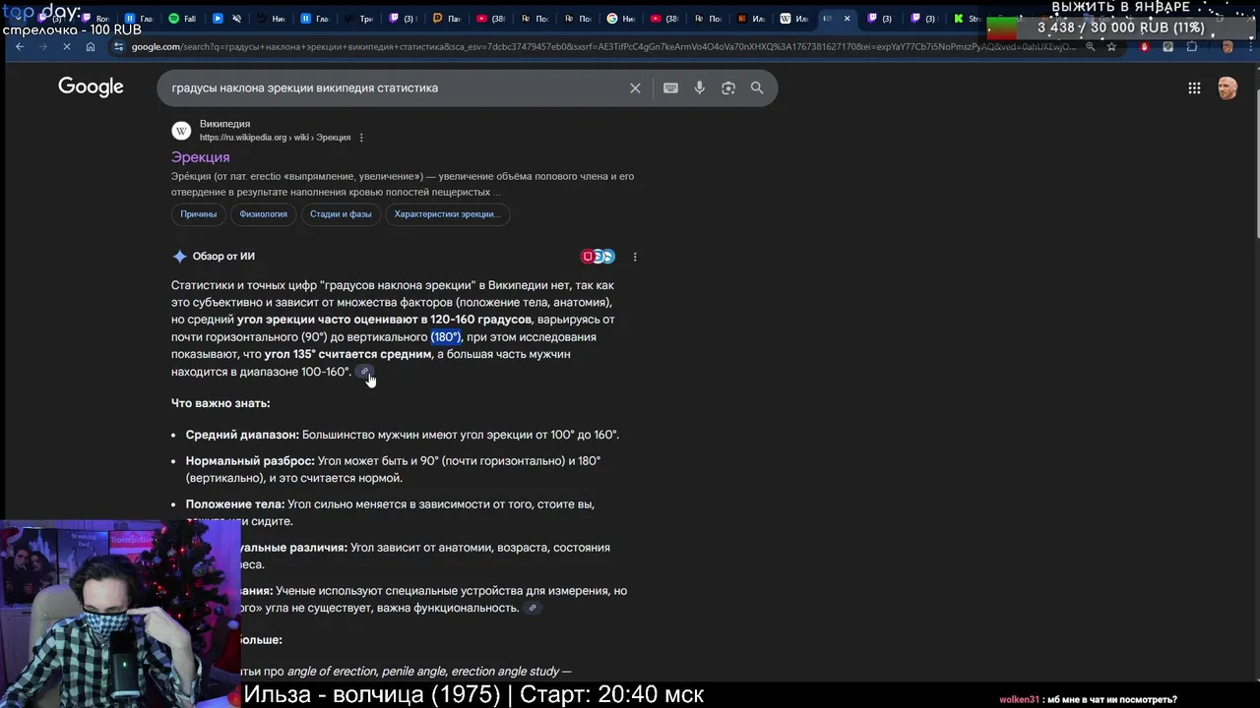This screenshot has height=708, width=1260.
Task: Click the 'Что важно знать:' heading
Action: [220, 403]
